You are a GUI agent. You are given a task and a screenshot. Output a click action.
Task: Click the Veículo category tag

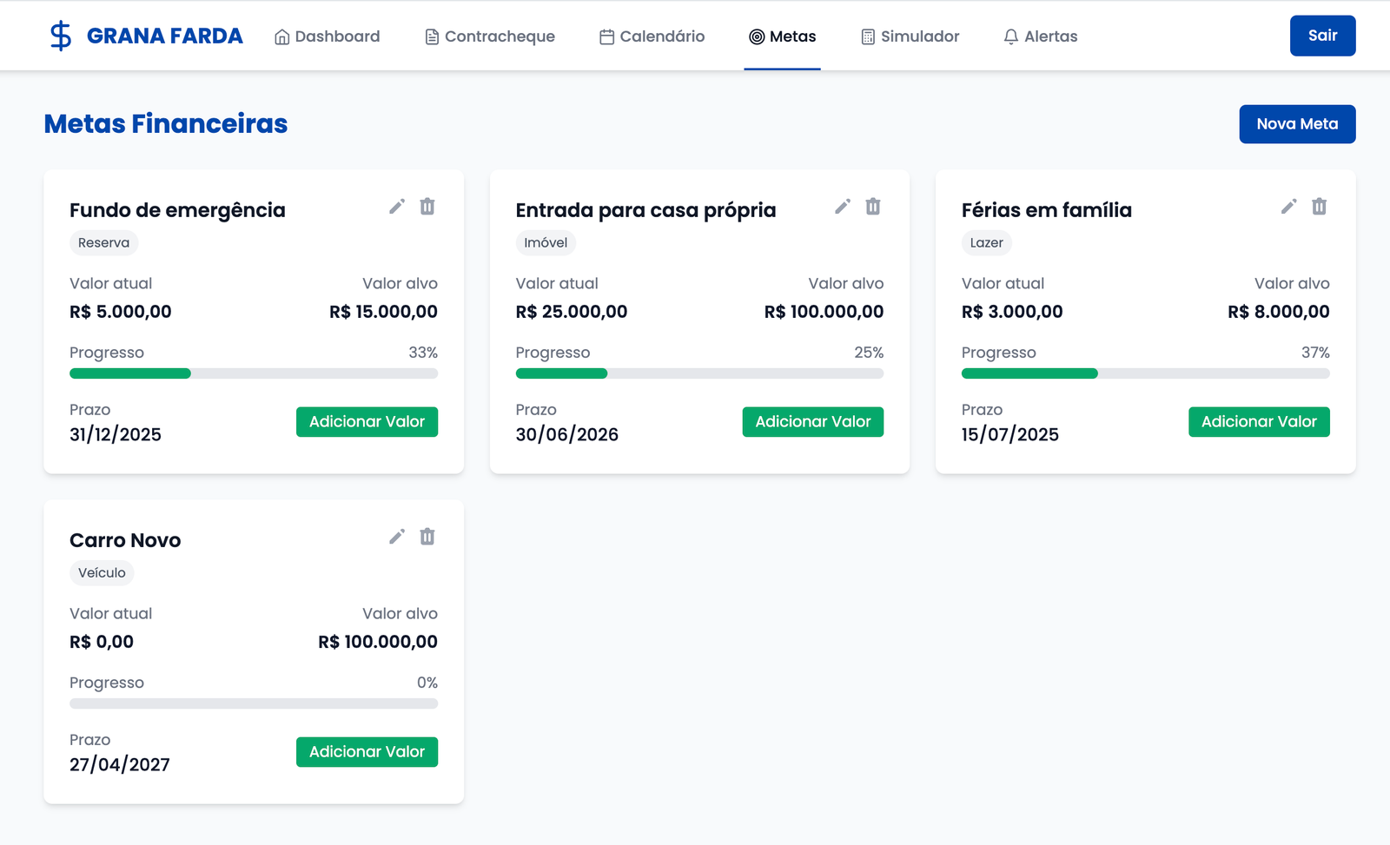[102, 573]
